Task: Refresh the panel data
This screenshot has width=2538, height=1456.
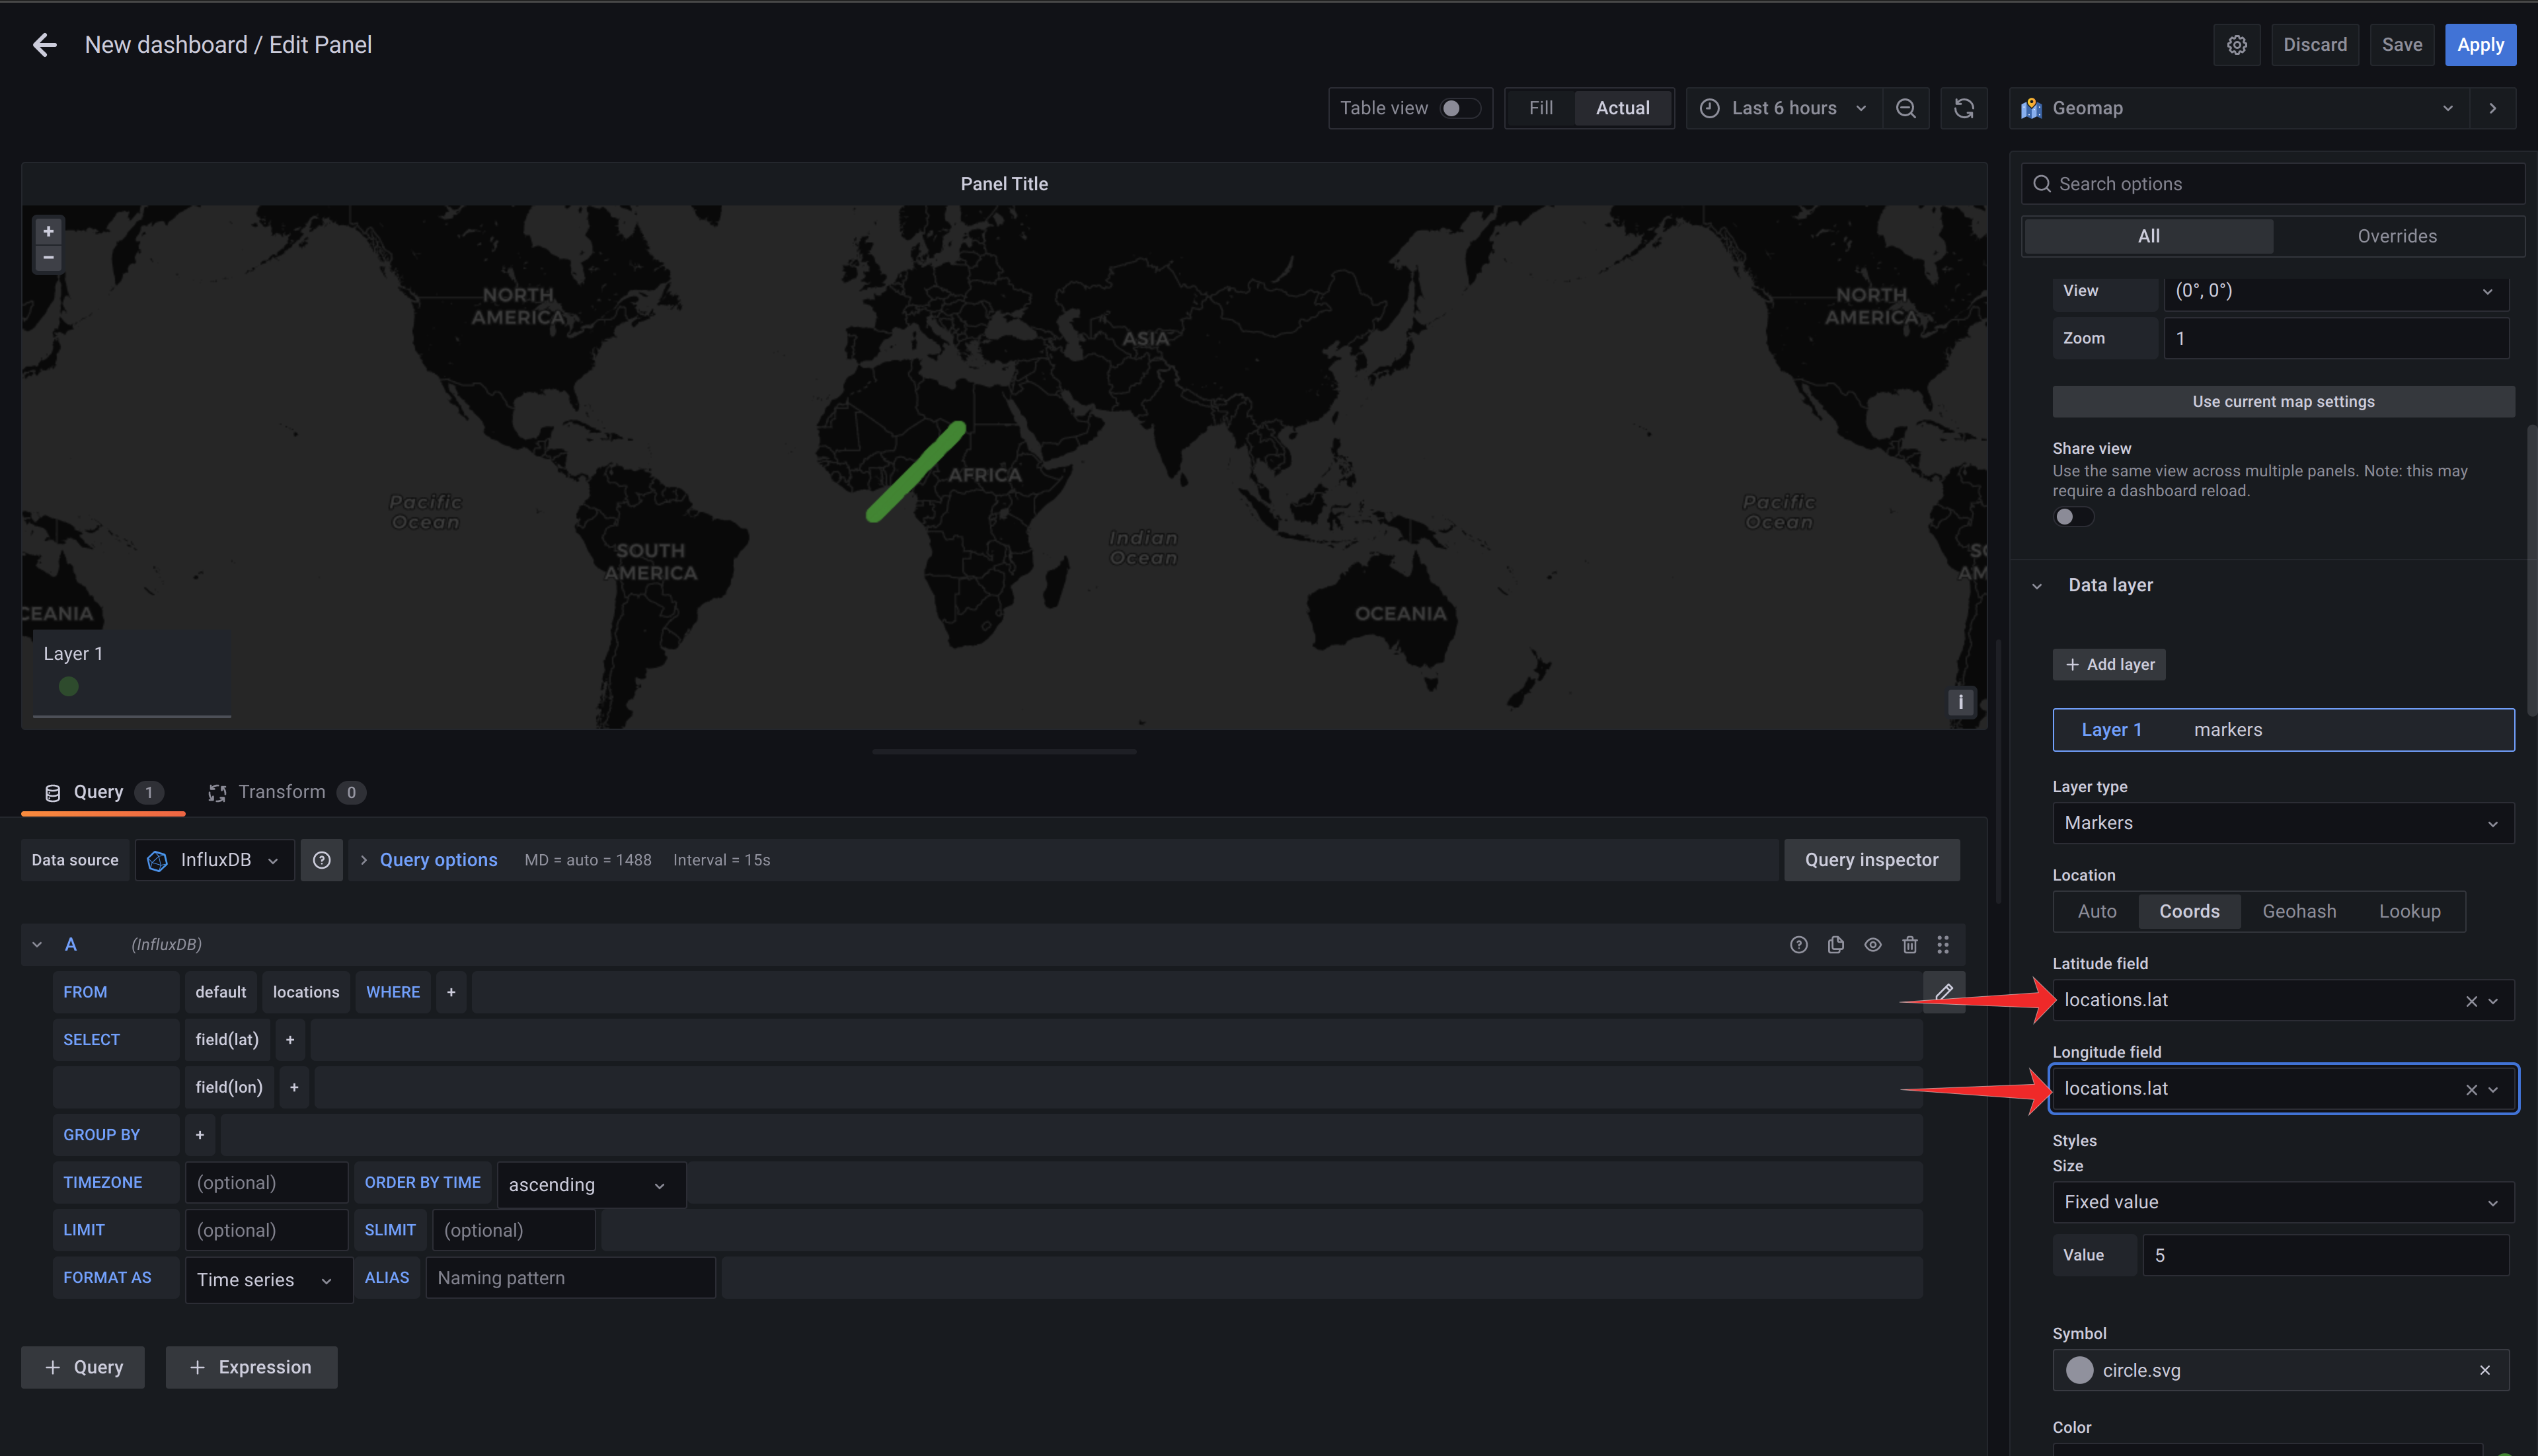Action: (1964, 107)
